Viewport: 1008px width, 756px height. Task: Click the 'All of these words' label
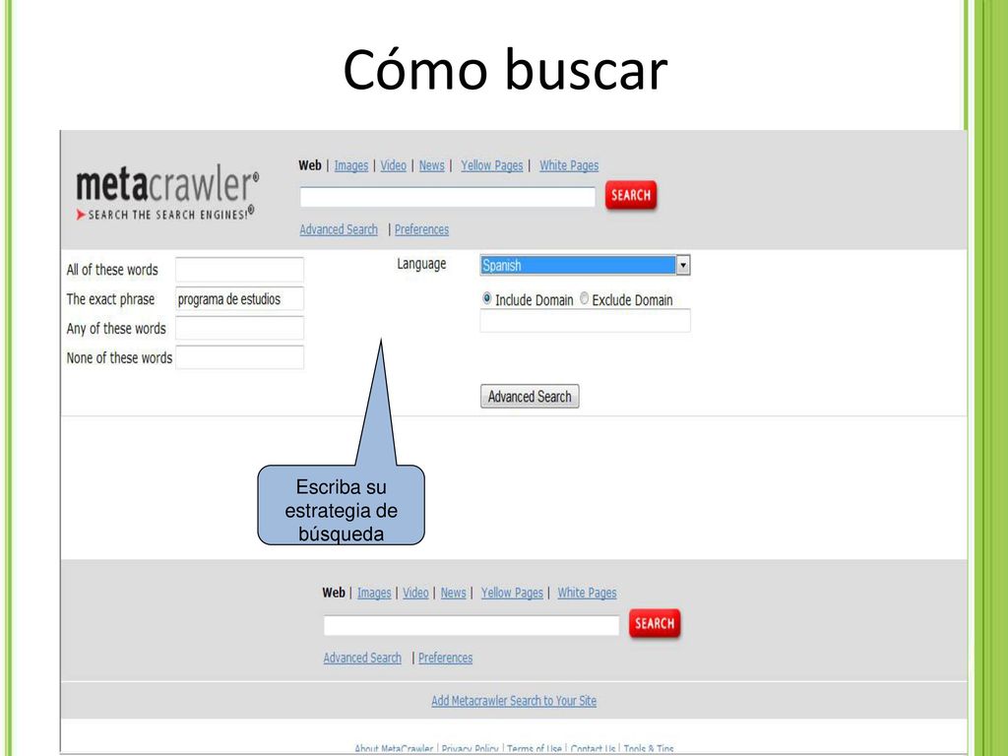[112, 270]
